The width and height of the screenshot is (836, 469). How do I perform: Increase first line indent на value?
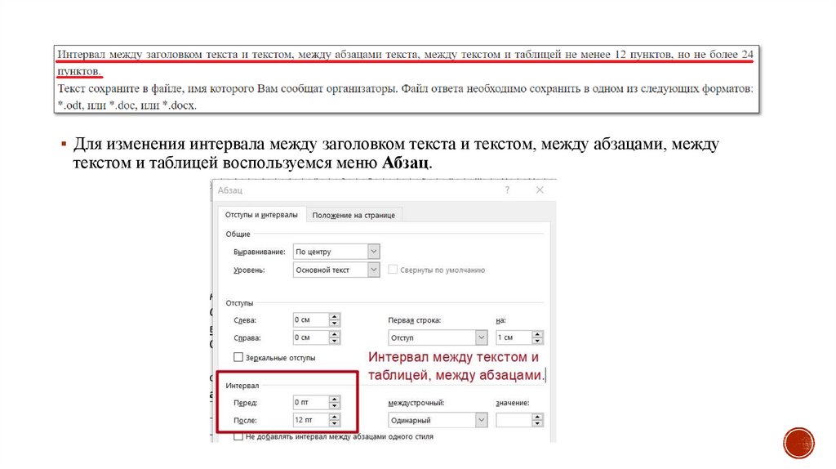pyautogui.click(x=537, y=334)
